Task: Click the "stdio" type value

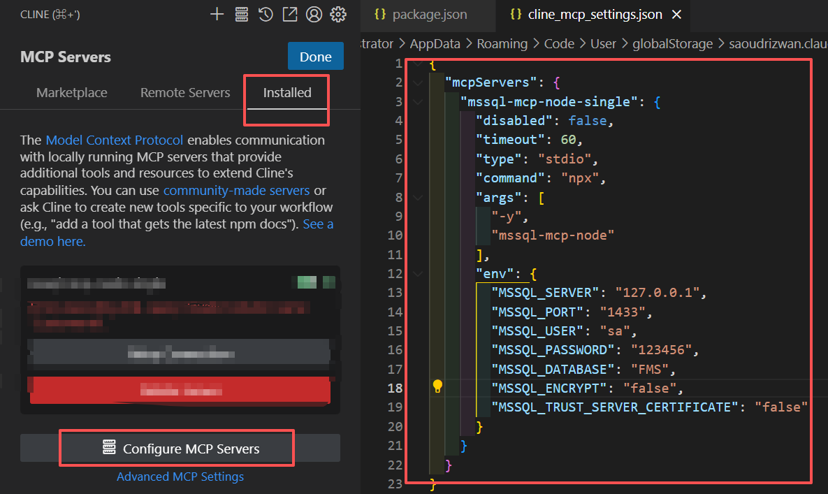Action: (x=565, y=159)
